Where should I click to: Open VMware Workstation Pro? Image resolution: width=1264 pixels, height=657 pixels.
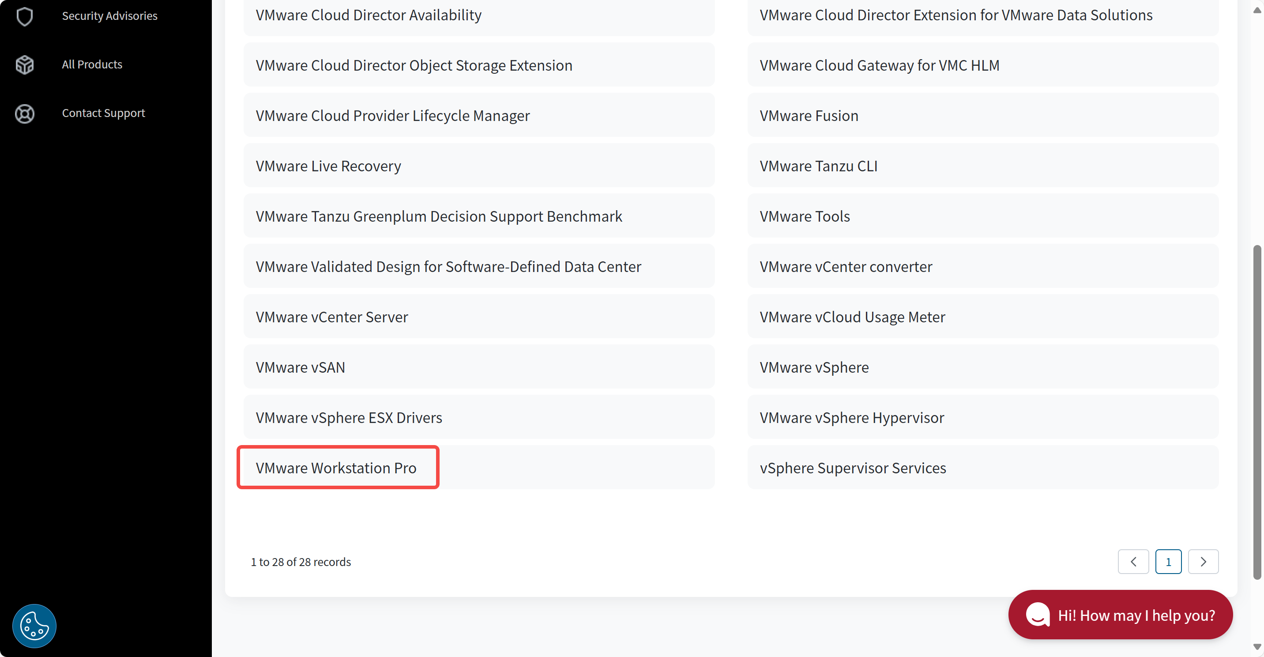(x=479, y=468)
